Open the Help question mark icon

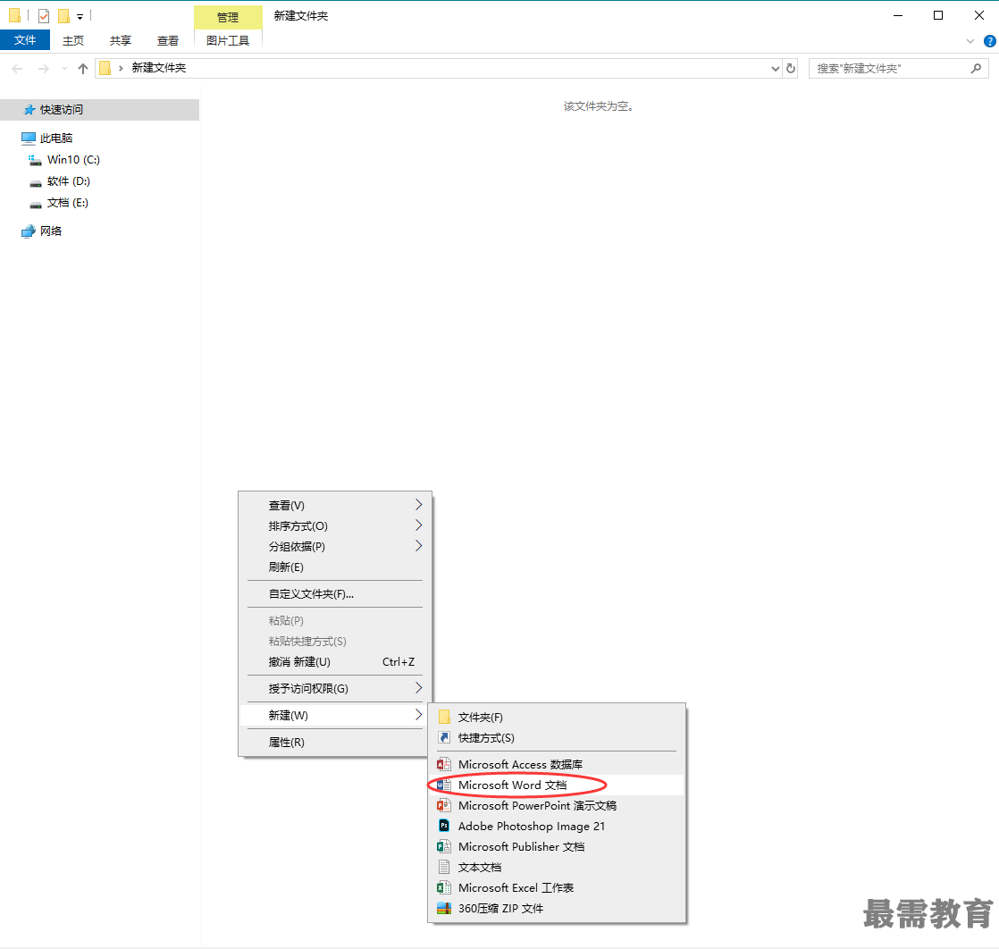pos(989,41)
